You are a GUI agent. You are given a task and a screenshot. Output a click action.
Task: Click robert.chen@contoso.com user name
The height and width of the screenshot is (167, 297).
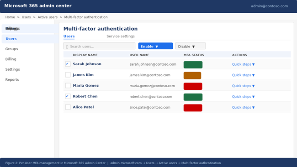[x=151, y=97]
